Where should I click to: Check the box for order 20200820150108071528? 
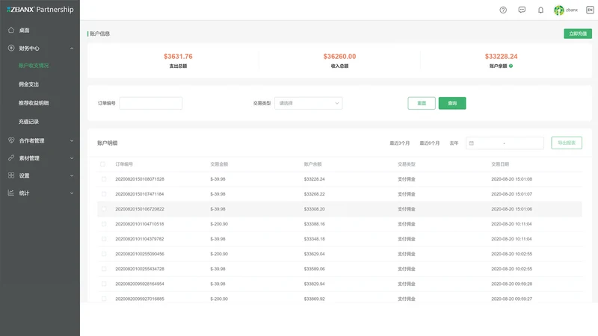104,179
